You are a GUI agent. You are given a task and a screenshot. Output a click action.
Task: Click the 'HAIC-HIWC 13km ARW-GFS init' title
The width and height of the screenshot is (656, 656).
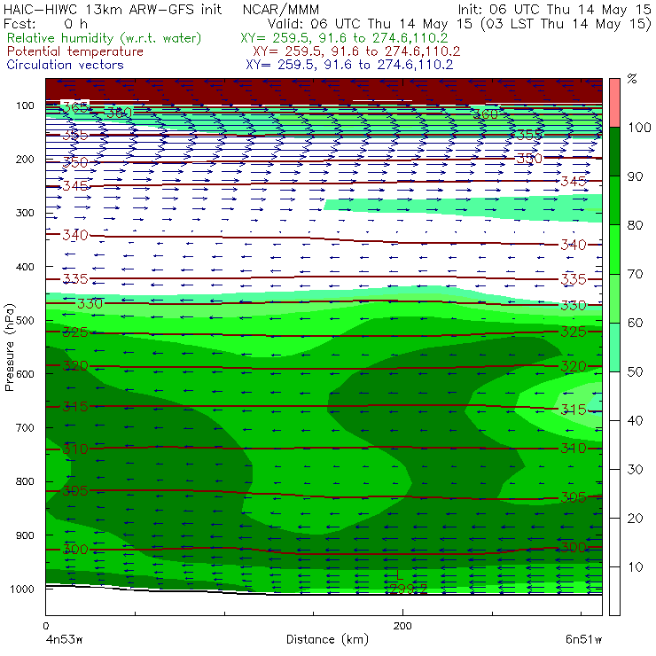click(112, 9)
